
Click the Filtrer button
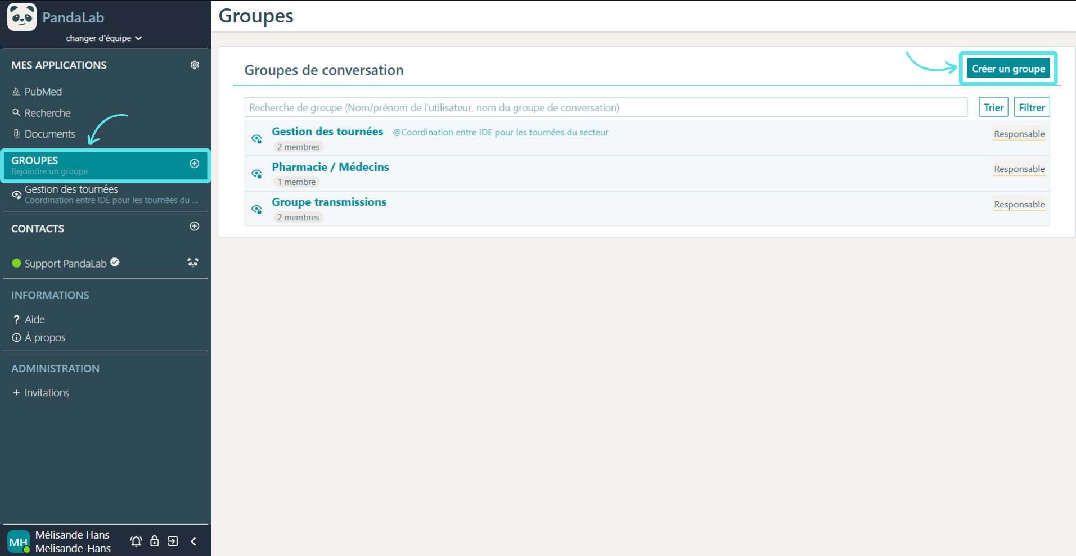(x=1032, y=107)
